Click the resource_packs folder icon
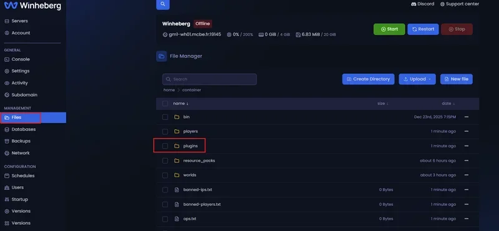499x231 pixels. 177,160
